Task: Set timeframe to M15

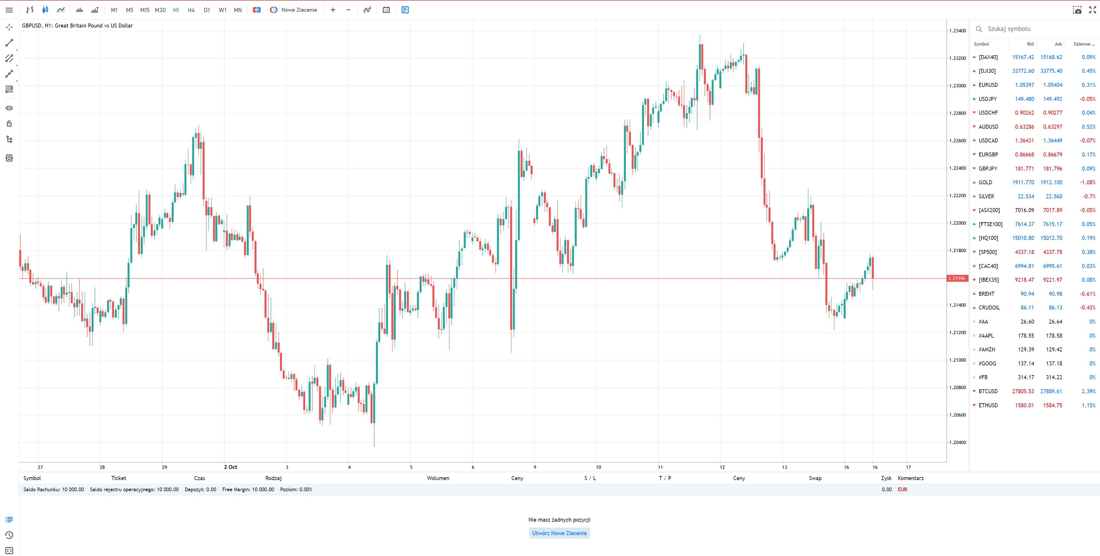Action: tap(145, 10)
